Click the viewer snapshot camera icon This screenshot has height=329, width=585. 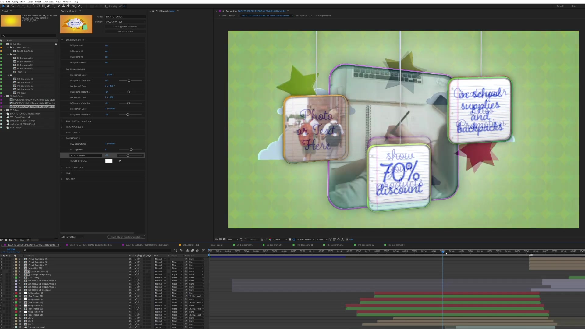(x=262, y=239)
